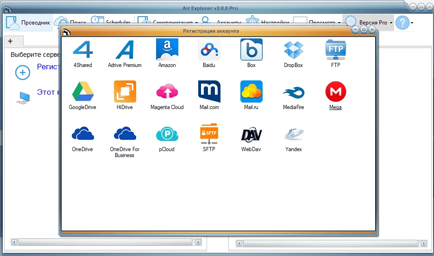Open the Проводник toolbar button
Viewport: 434px width, 256px height.
click(x=29, y=22)
